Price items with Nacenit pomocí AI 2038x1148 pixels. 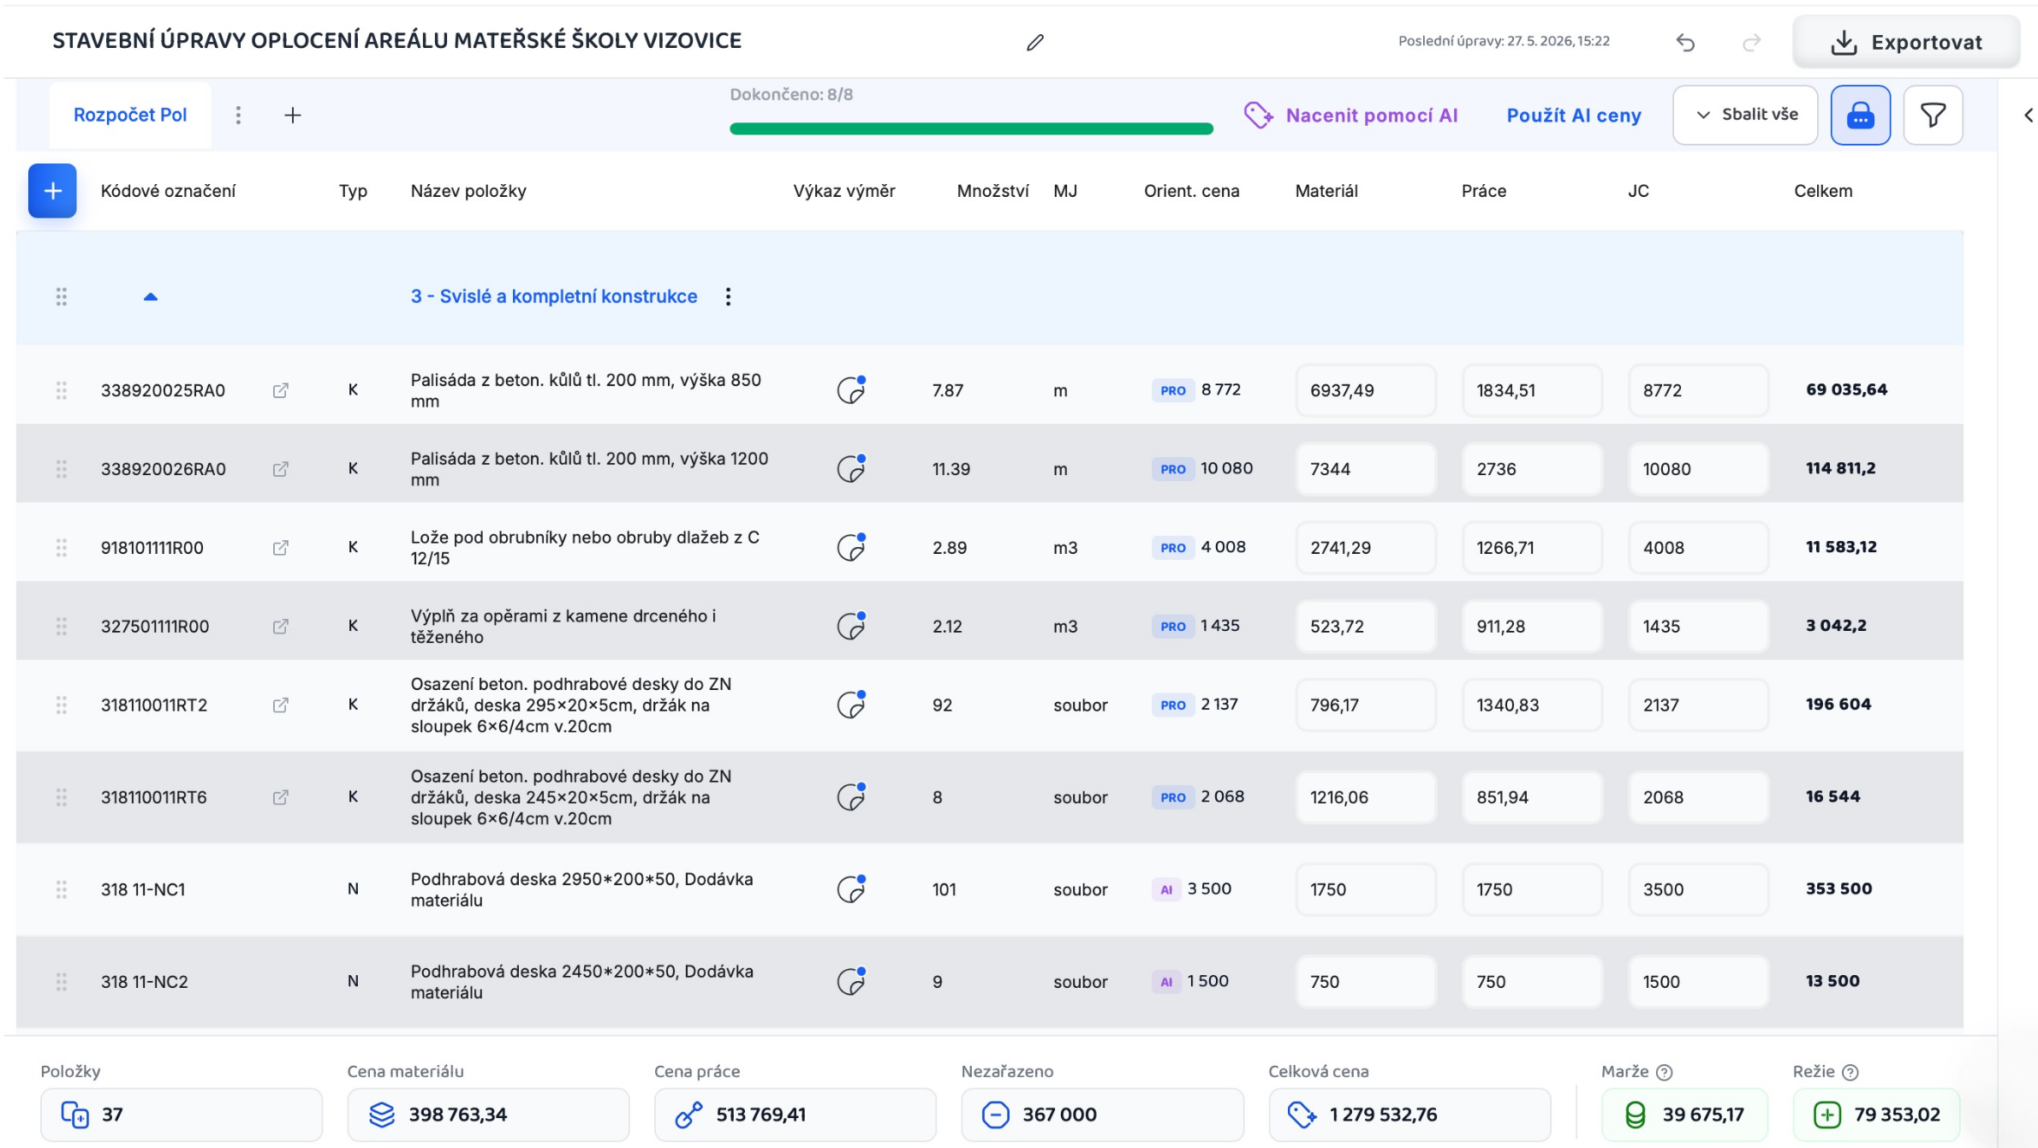coord(1350,115)
